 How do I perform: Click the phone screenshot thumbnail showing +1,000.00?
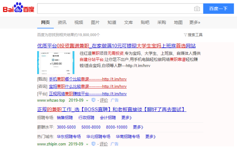pos(56,63)
